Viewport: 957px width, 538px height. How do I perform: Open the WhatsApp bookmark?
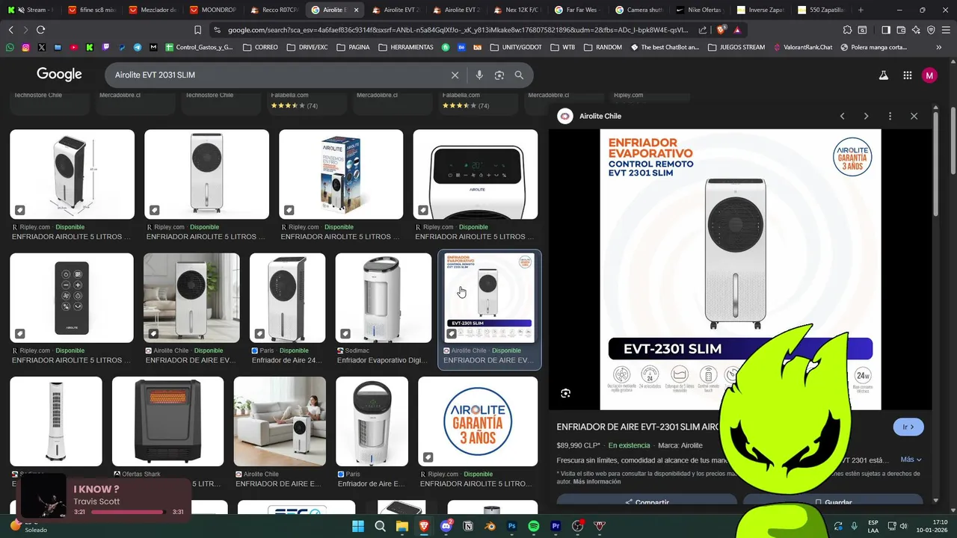(x=10, y=47)
